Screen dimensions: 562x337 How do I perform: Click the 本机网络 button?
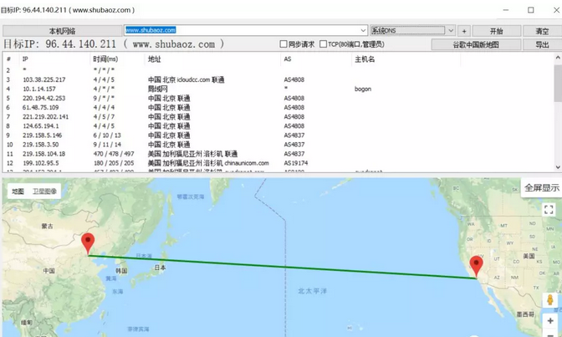[62, 31]
